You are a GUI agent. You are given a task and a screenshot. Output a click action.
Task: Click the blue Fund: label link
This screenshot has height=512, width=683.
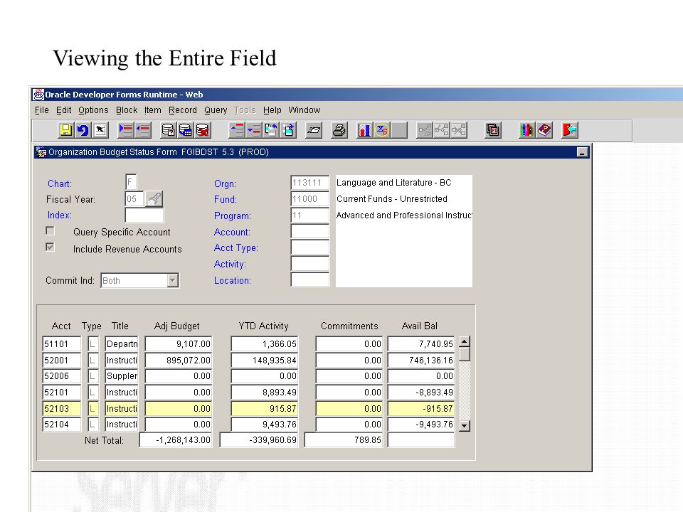pos(226,199)
